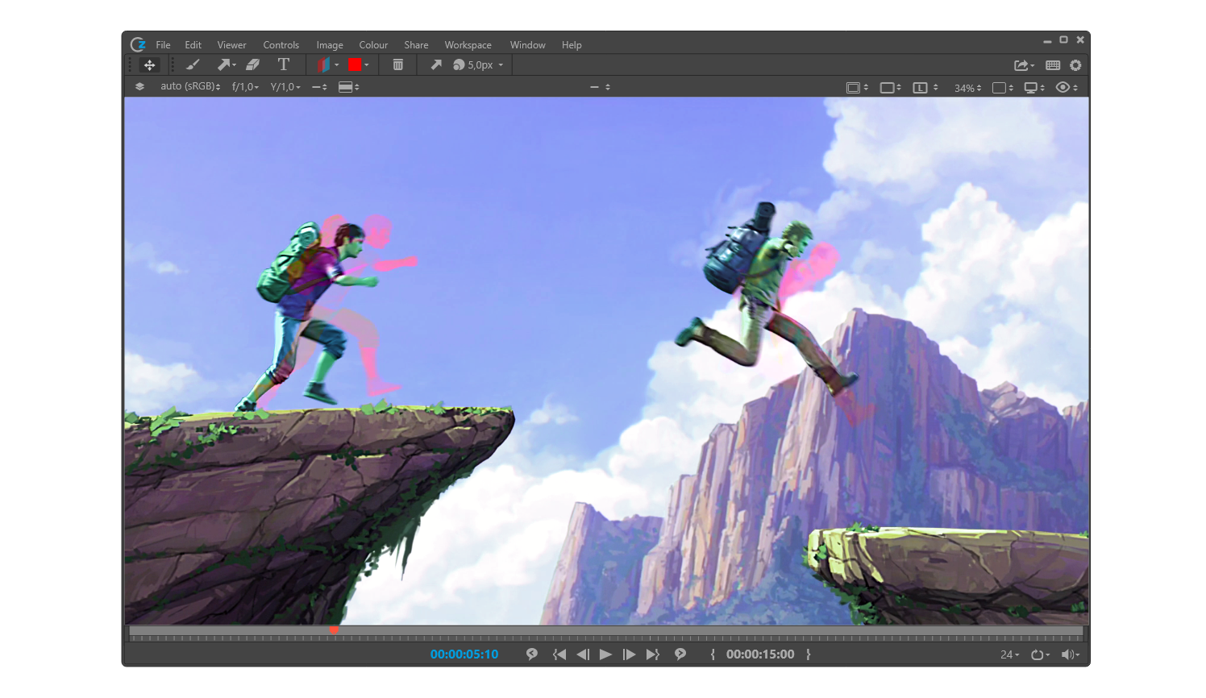Select the arrow shape tool

[223, 64]
